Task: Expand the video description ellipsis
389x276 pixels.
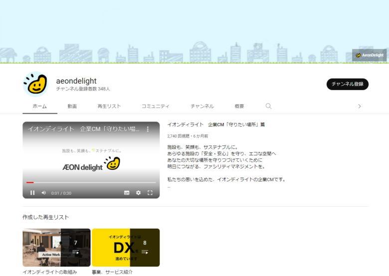Action: tap(169, 187)
